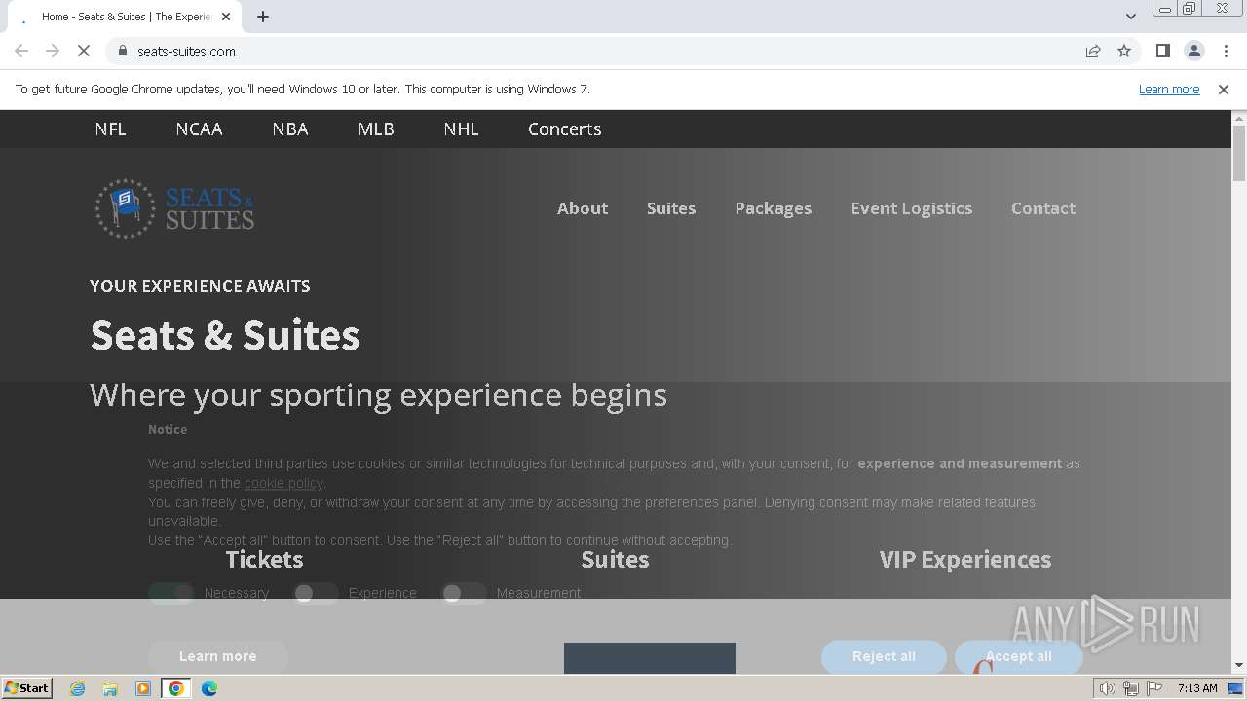Screen dimensions: 1247x701
Task: Open the media player taskbar icon
Action: click(143, 688)
